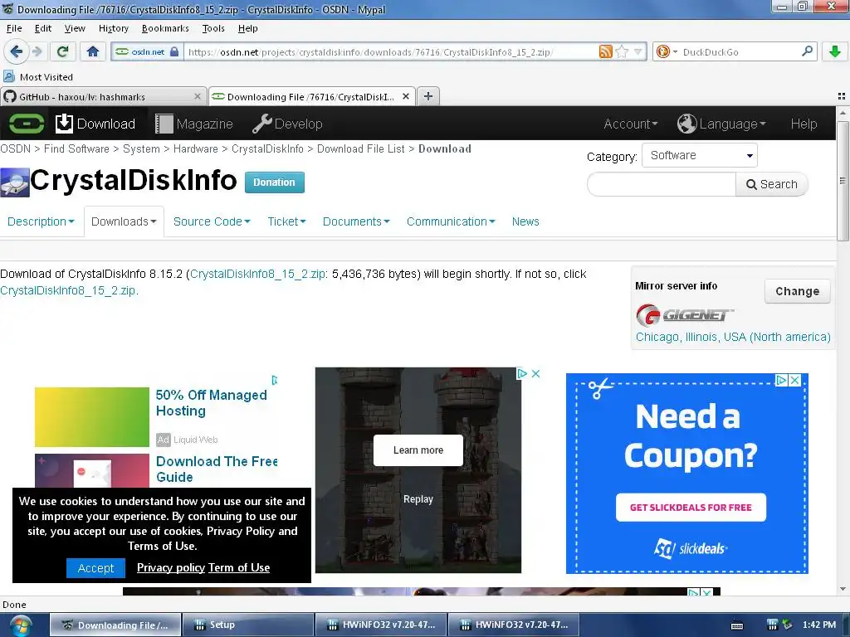The width and height of the screenshot is (850, 637).
Task: Click the GIGENET mirror logo
Action: point(684,314)
